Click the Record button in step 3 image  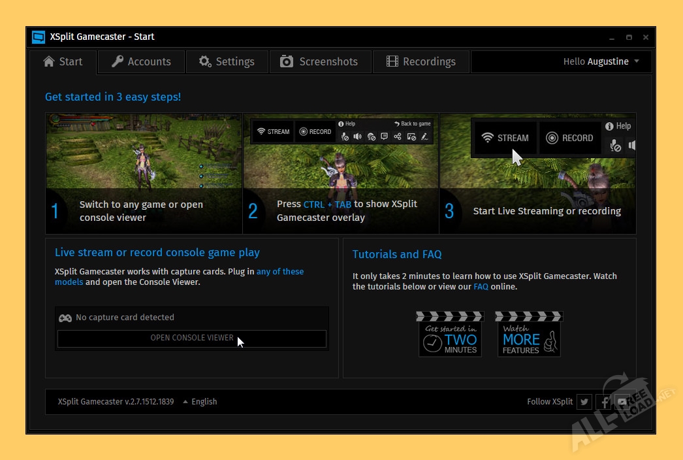(569, 138)
